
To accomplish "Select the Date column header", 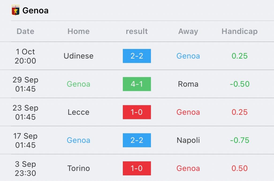I will 25,32.
